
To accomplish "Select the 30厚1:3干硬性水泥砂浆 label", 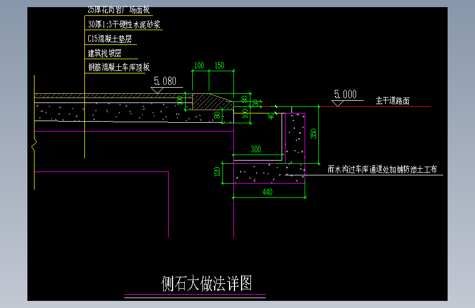I will (124, 25).
